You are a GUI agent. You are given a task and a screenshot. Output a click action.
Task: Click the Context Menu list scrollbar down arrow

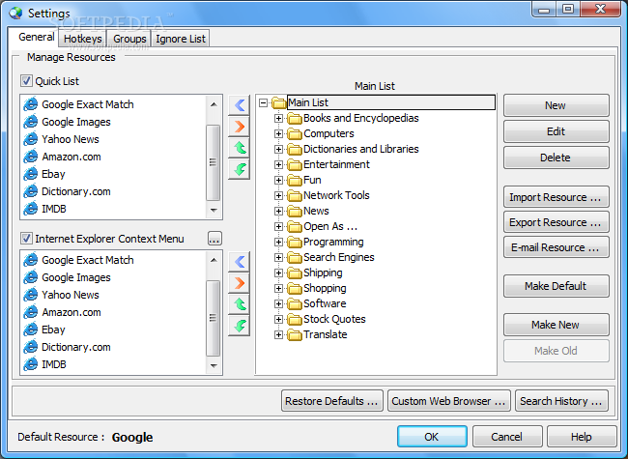pyautogui.click(x=214, y=365)
